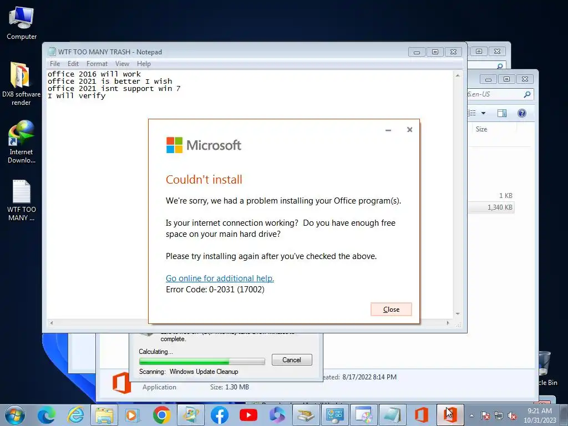Click Explorer search icon in front window
568x426 pixels.
527,94
